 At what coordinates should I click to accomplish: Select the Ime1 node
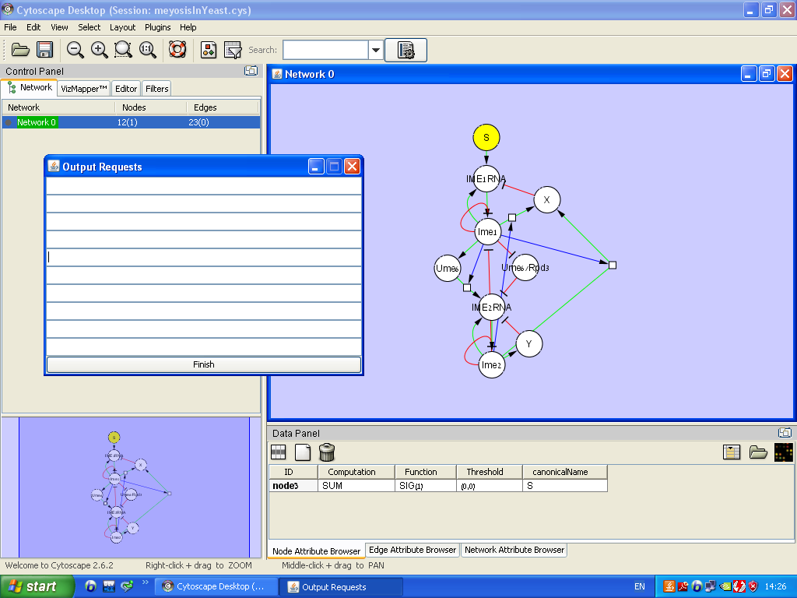click(487, 232)
